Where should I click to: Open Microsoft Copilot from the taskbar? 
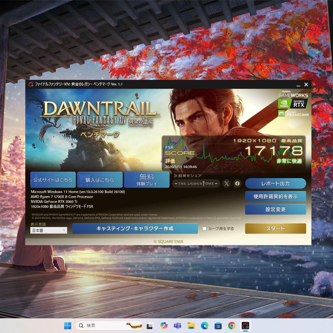tap(164, 325)
